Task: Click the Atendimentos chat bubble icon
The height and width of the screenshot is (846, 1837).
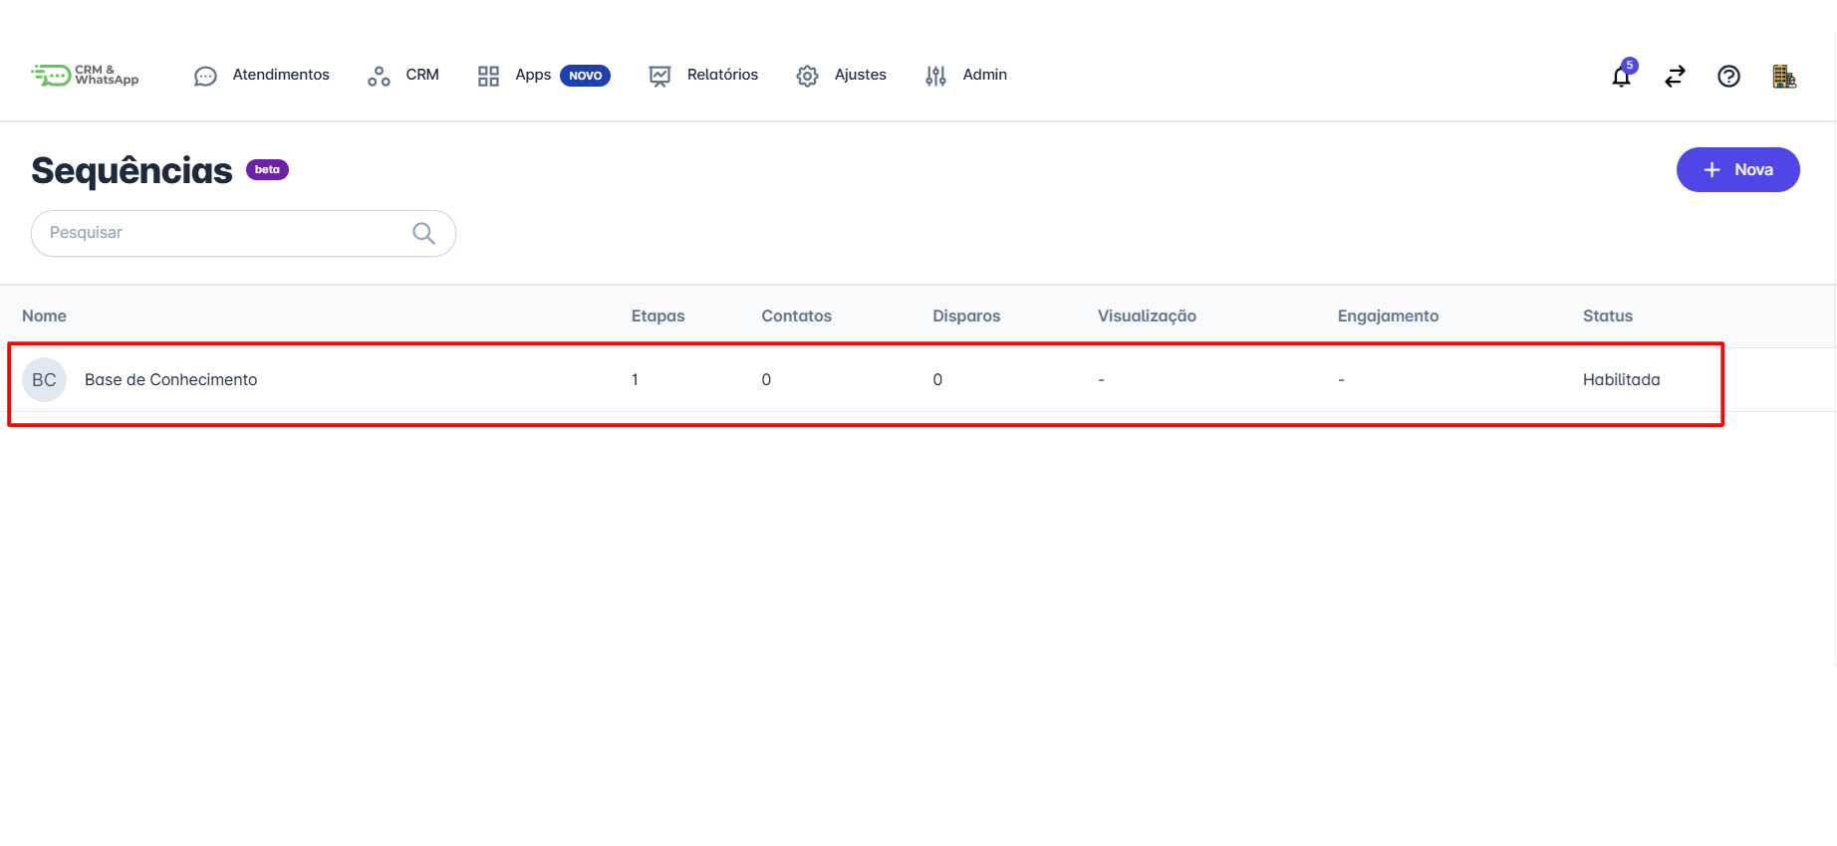Action: point(205,77)
